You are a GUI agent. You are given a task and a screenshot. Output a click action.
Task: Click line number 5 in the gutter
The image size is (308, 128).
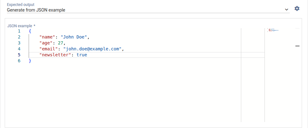coord(19,55)
